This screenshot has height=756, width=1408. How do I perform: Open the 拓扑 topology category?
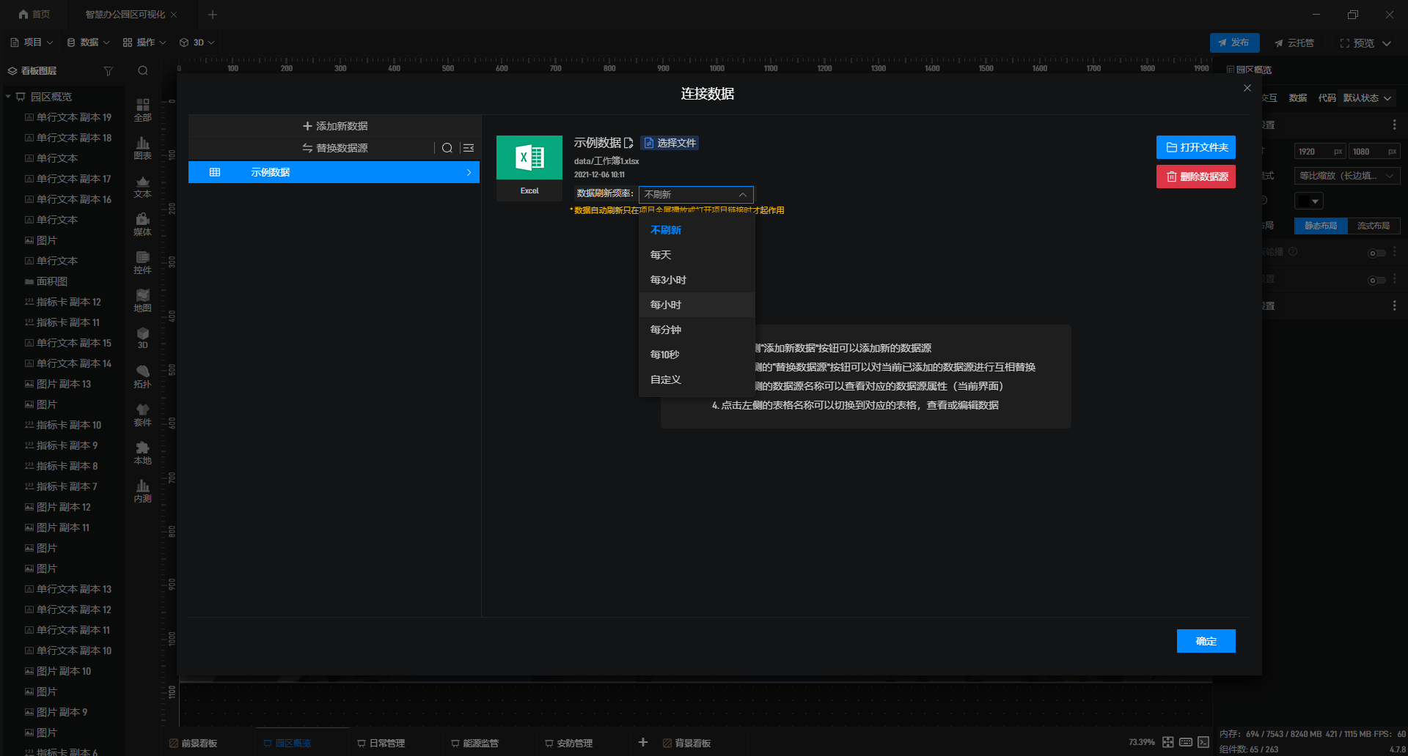point(142,377)
